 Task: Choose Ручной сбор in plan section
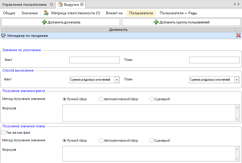64,140
